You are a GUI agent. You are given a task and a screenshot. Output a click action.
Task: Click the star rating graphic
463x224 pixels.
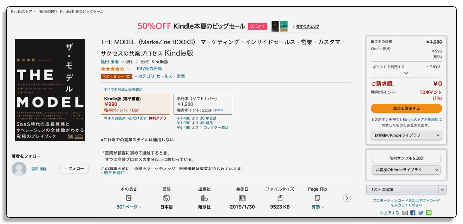pyautogui.click(x=112, y=69)
